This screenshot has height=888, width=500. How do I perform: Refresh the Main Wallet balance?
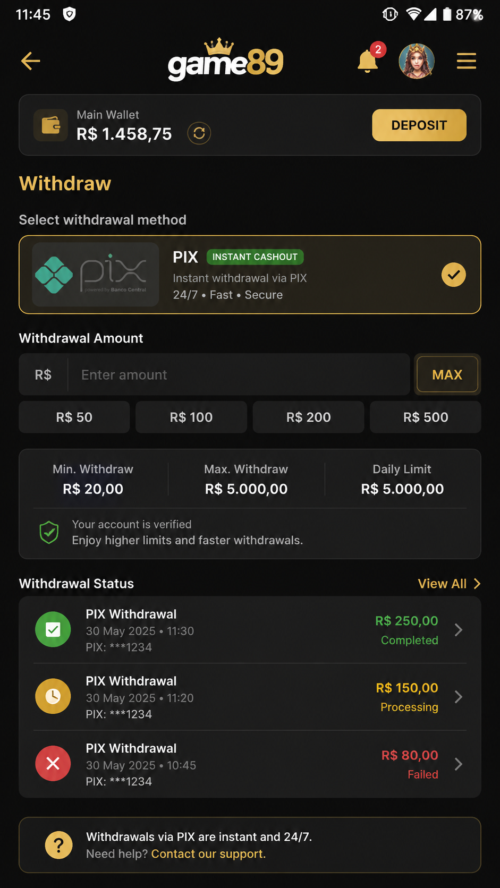pos(199,133)
